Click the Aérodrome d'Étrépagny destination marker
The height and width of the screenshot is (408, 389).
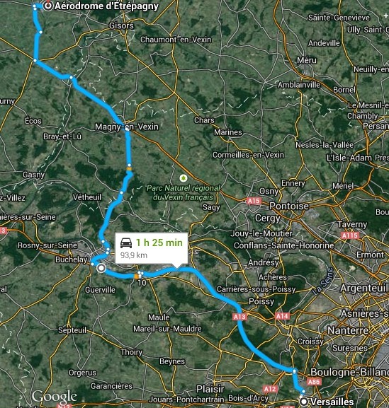pos(48,6)
